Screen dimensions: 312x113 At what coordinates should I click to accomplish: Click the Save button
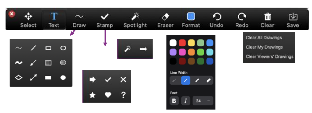[x=293, y=20]
